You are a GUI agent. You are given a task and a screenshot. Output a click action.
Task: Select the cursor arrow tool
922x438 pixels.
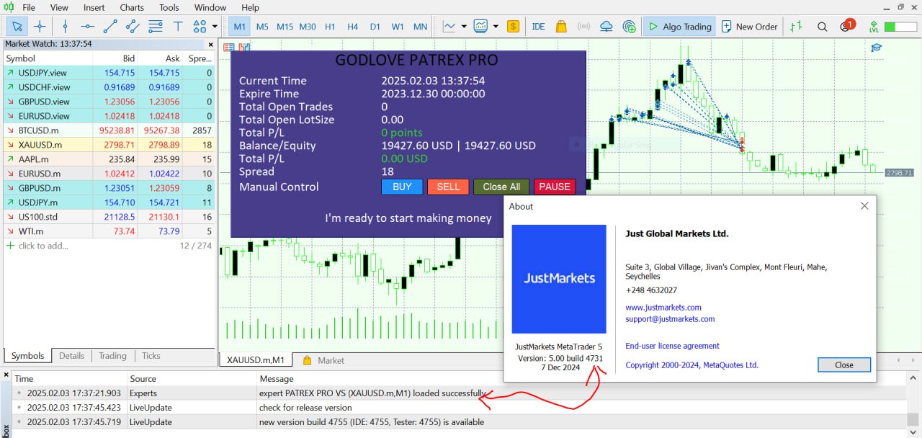tap(17, 27)
